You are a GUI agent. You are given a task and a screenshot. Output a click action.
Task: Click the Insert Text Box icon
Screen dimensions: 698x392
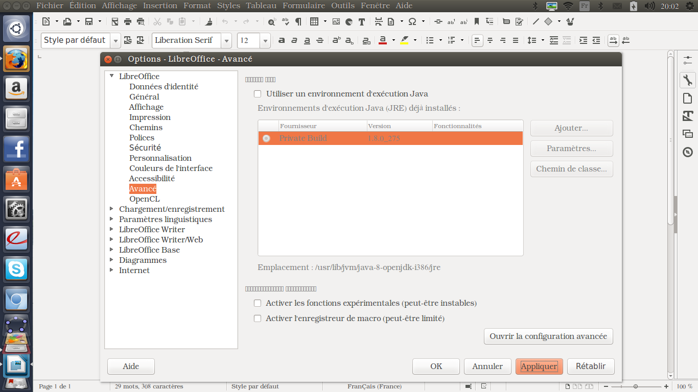(x=362, y=21)
